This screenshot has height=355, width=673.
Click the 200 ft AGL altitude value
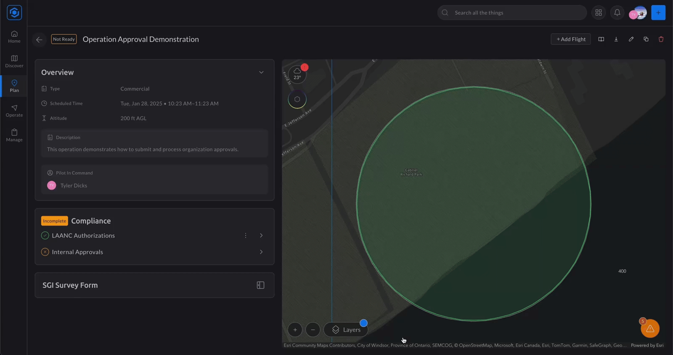133,118
